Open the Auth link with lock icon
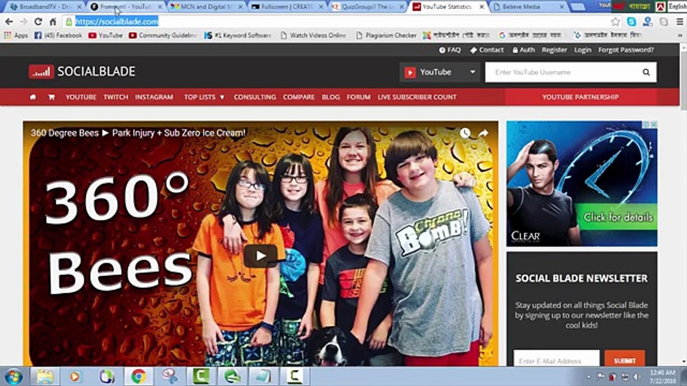Screen dimensions: 687x386 click(523, 50)
